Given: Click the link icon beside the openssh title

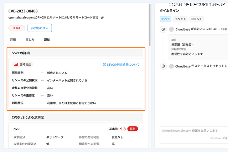Looking at the screenshot, I should [103, 17].
